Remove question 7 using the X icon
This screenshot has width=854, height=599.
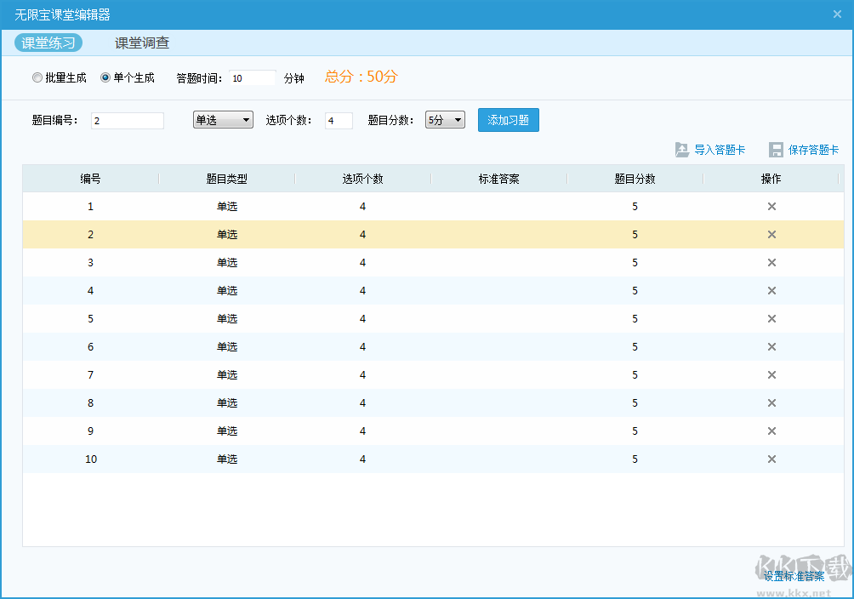pyautogui.click(x=771, y=375)
